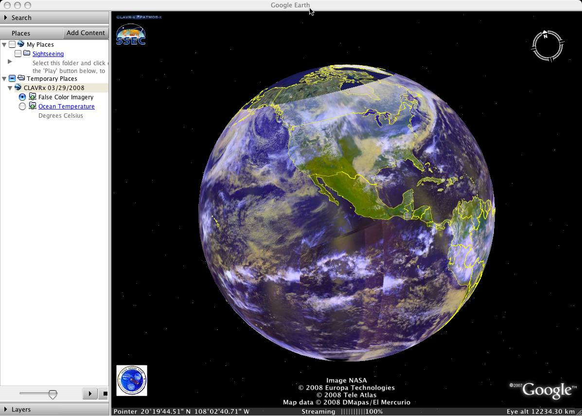Select the My Places tree label

click(x=40, y=45)
